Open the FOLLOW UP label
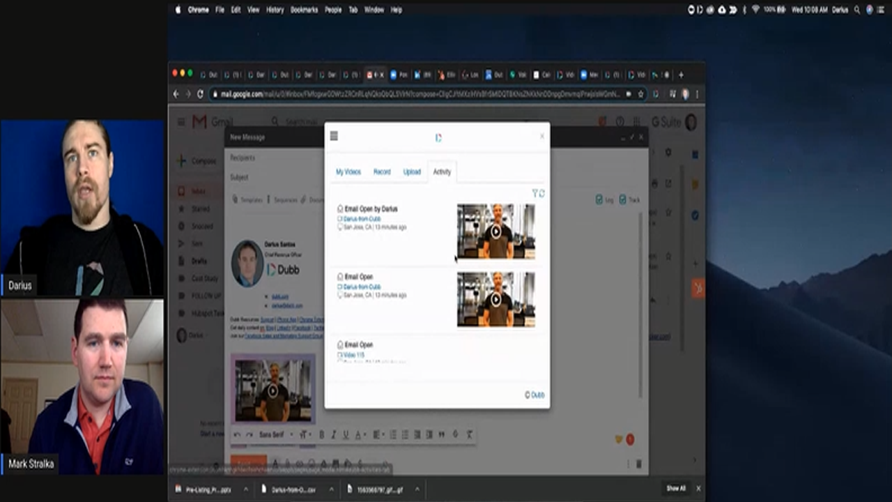The width and height of the screenshot is (892, 502). [x=206, y=296]
